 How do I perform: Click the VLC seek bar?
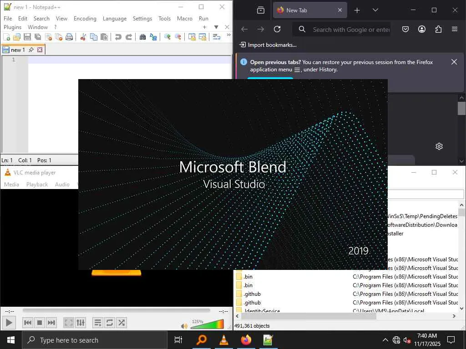click(x=116, y=310)
